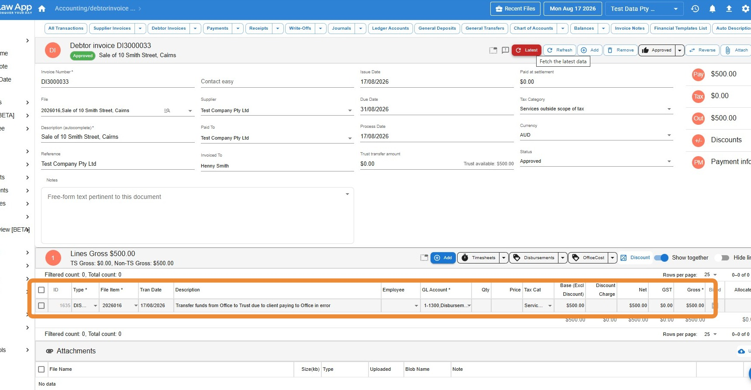Open the Test Data Pty company selector
This screenshot has height=390, width=751.
644,9
